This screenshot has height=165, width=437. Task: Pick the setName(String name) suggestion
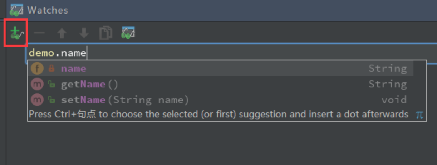tap(221, 100)
